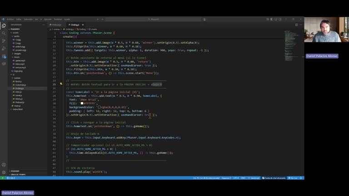Click the code minimap overview

coord(292,45)
